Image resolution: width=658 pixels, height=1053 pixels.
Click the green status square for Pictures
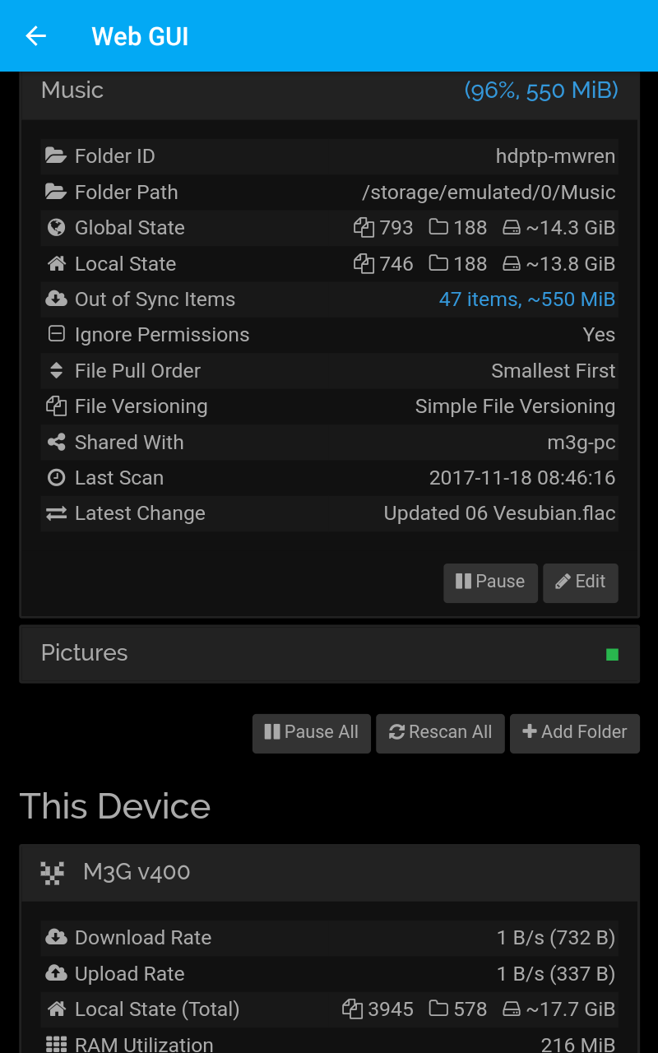[x=612, y=653]
